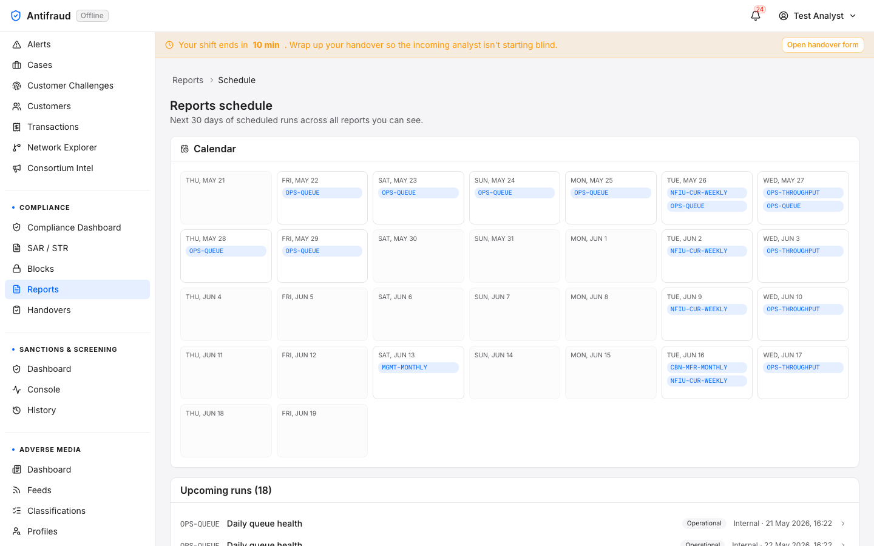Click the Upcoming runs (18) heading
Image resolution: width=874 pixels, height=546 pixels.
point(226,490)
